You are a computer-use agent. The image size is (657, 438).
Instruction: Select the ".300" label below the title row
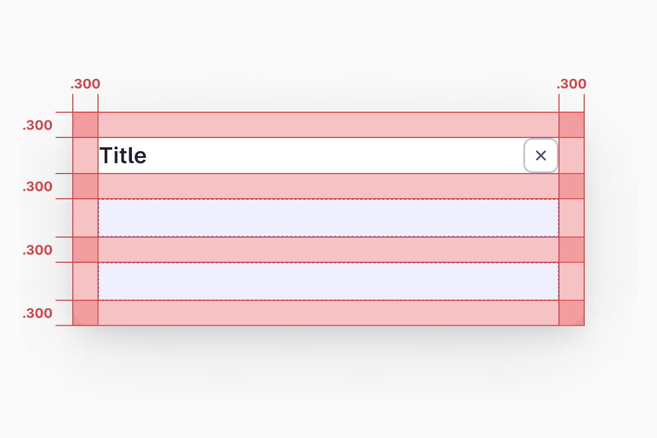tap(38, 187)
